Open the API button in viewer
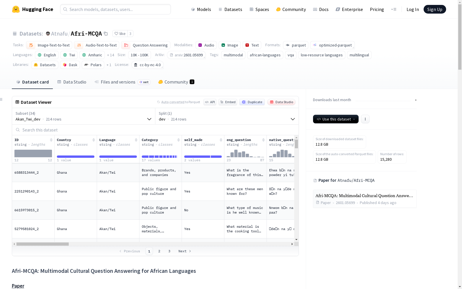The height and width of the screenshot is (289, 462). [x=210, y=102]
